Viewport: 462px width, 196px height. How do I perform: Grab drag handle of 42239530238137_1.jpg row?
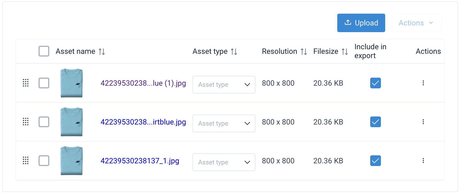pyautogui.click(x=26, y=161)
